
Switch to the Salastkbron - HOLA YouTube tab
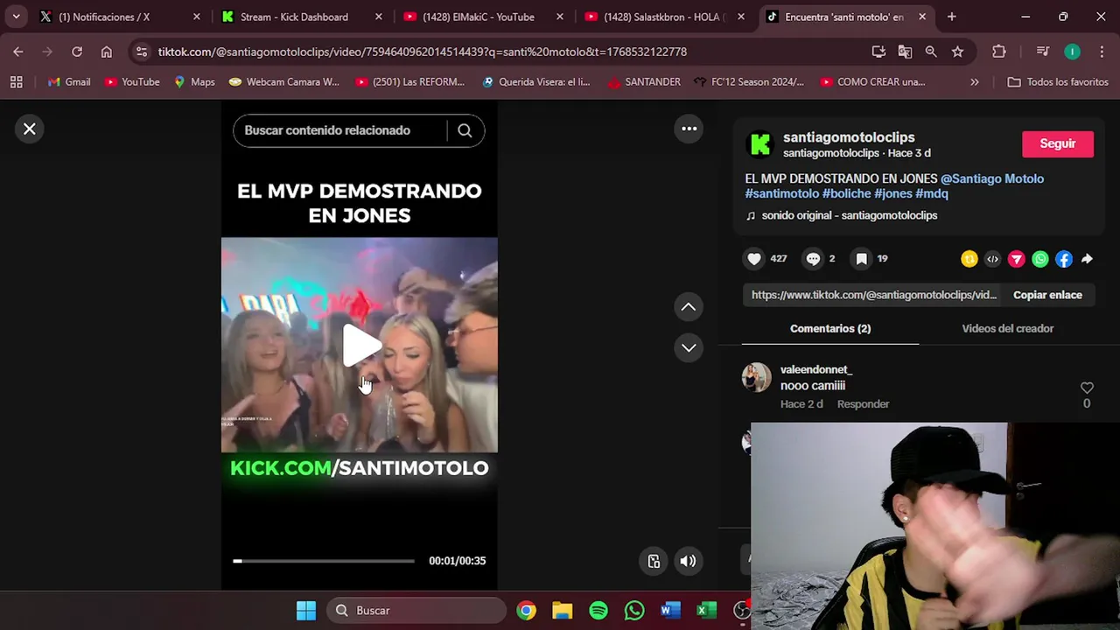click(663, 17)
